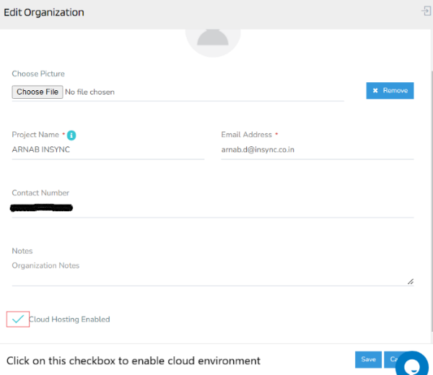The height and width of the screenshot is (375, 433).
Task: Select the Contact Number input field
Action: pyautogui.click(x=213, y=208)
